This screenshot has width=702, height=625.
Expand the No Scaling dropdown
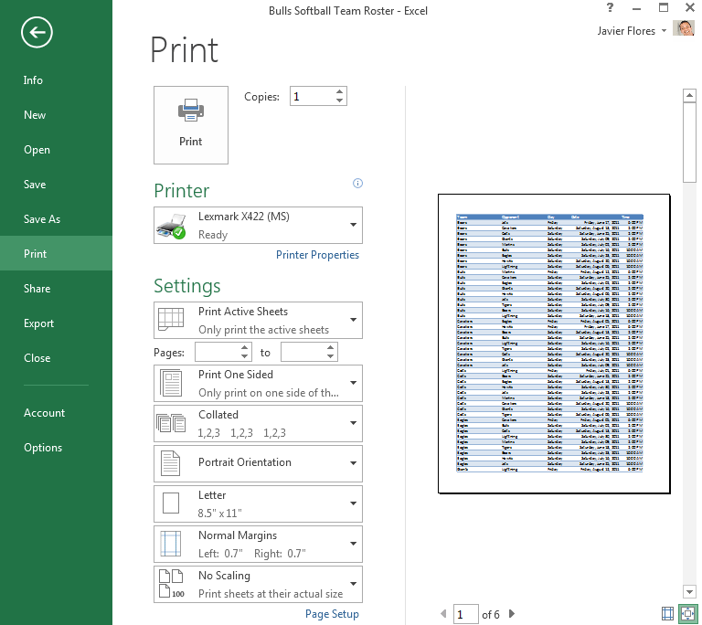[259, 584]
